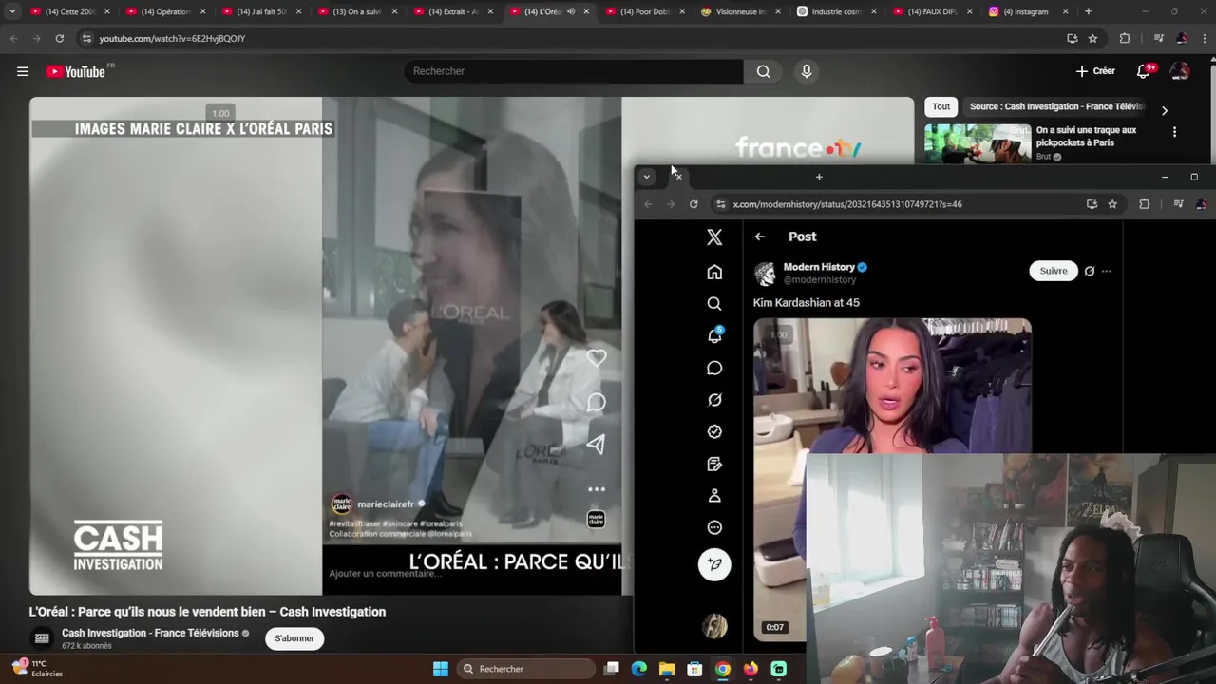Open Cash Investigation - France Télévisions channel link
The image size is (1216, 684).
(150, 633)
